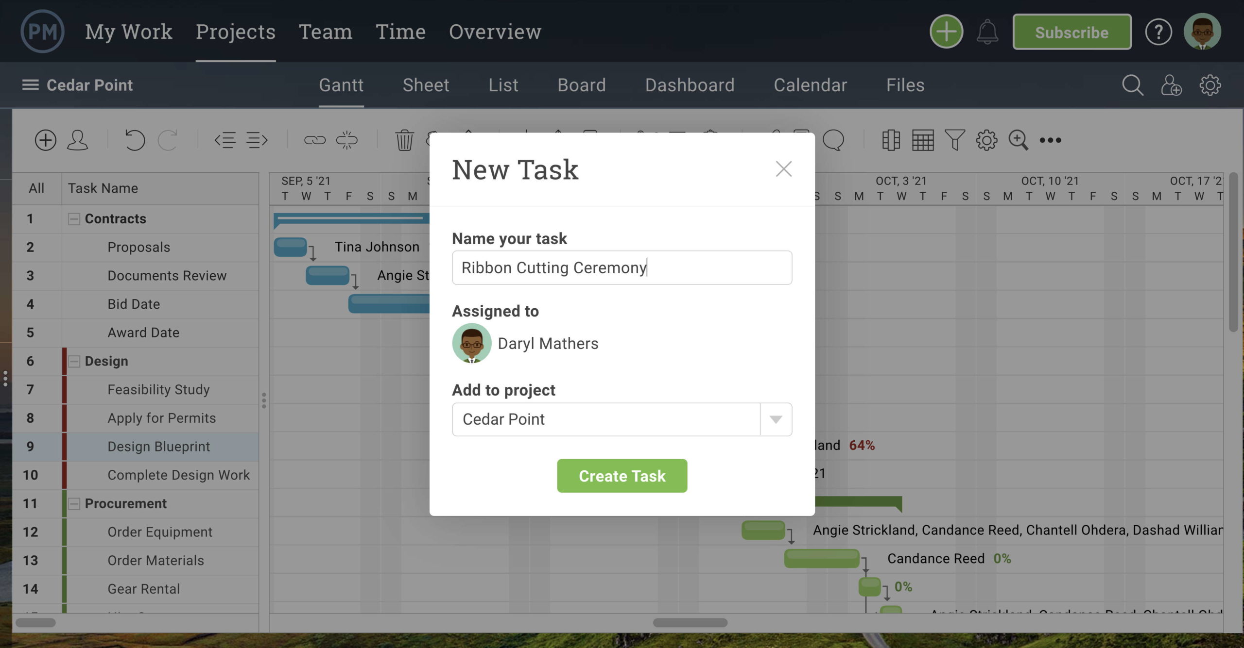Switch to the Calendar tab
1244x648 pixels.
[811, 85]
